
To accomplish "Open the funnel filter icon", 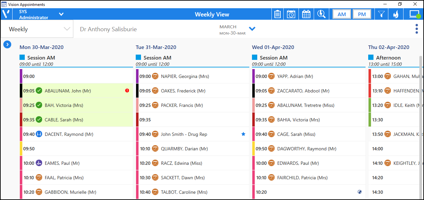I will (x=381, y=14).
